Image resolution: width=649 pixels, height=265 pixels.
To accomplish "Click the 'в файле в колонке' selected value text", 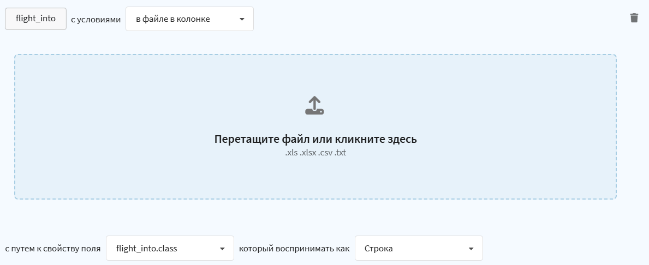I will (172, 19).
